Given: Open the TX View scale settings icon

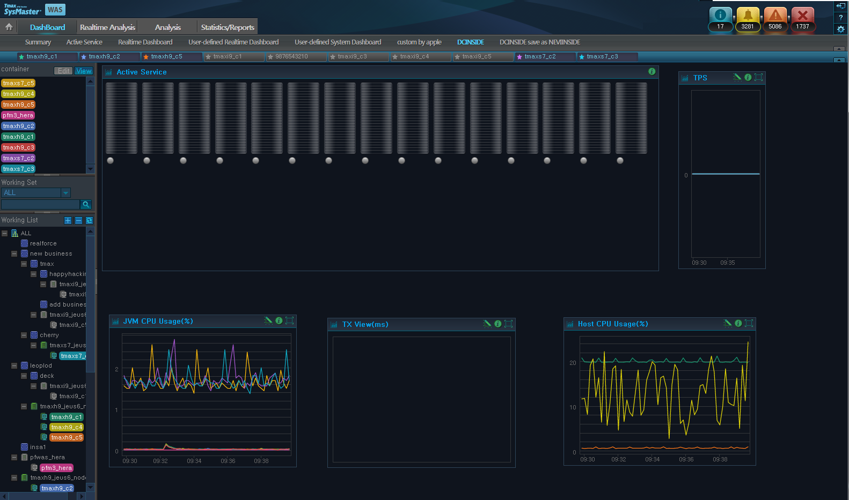Looking at the screenshot, I should (x=487, y=324).
